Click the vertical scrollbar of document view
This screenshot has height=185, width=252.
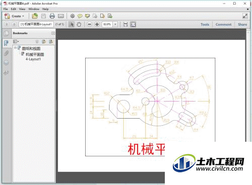click(x=248, y=85)
